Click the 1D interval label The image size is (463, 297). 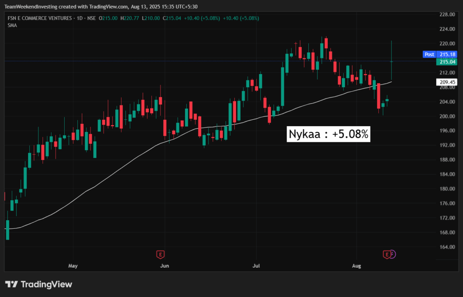click(x=80, y=18)
